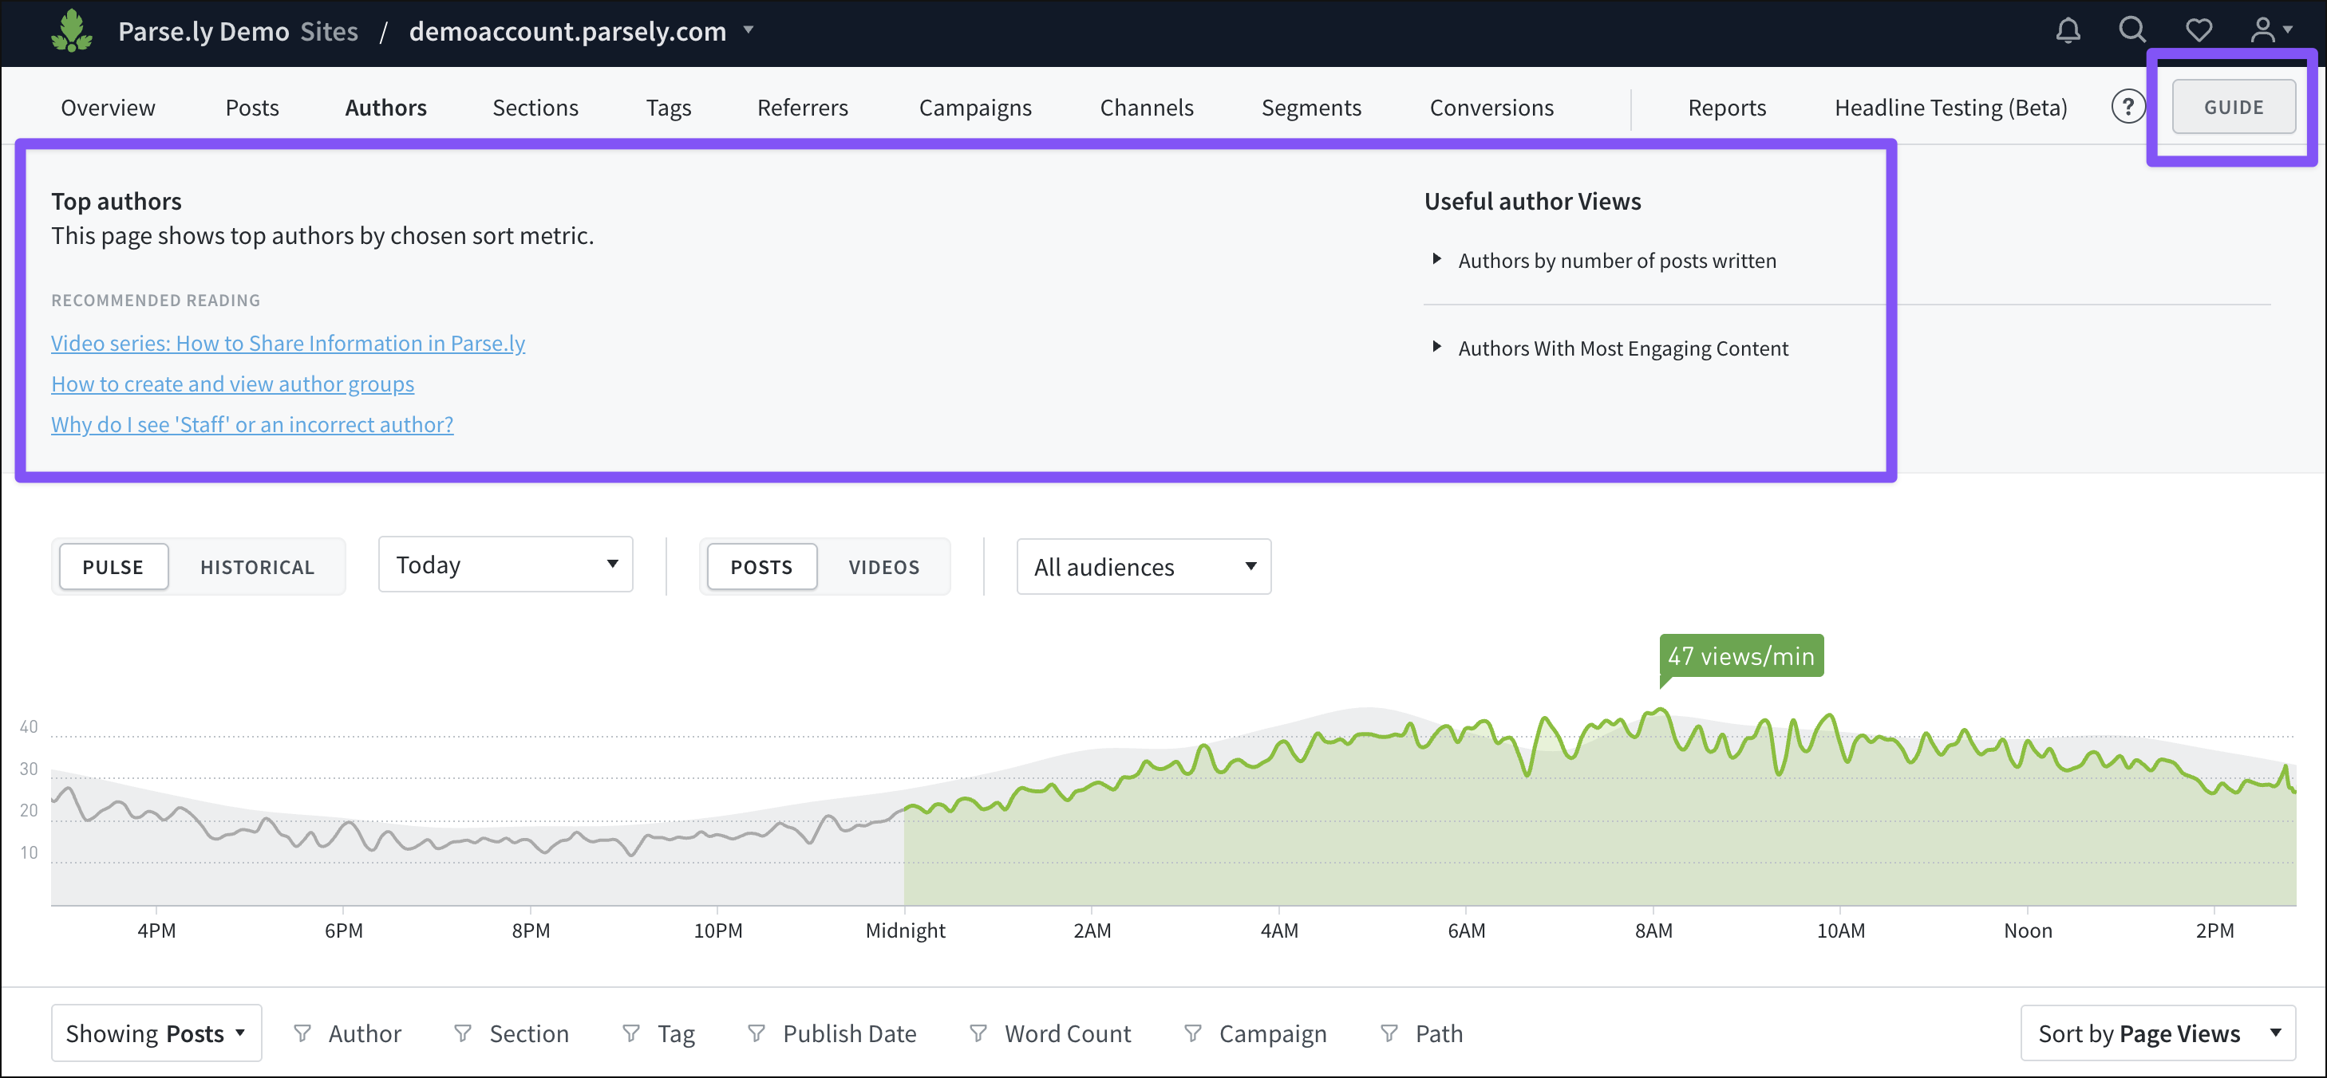Click the Noon label on chart axis
Screen dimensions: 2327x1078
click(x=2027, y=930)
